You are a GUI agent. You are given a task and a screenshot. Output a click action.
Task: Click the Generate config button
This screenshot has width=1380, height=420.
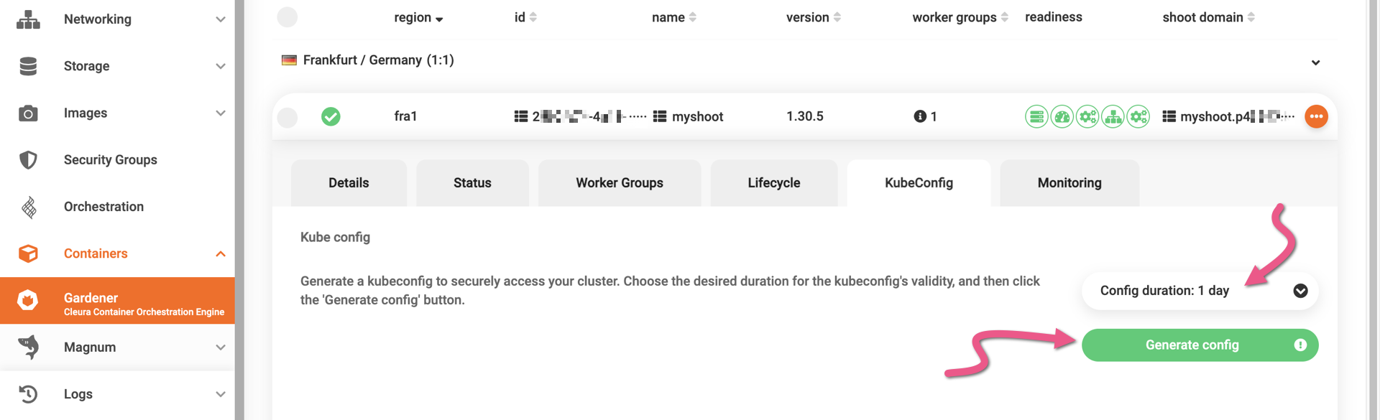tap(1191, 345)
